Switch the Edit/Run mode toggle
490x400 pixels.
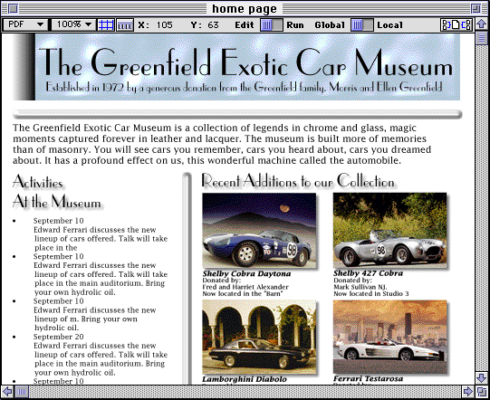click(x=272, y=25)
